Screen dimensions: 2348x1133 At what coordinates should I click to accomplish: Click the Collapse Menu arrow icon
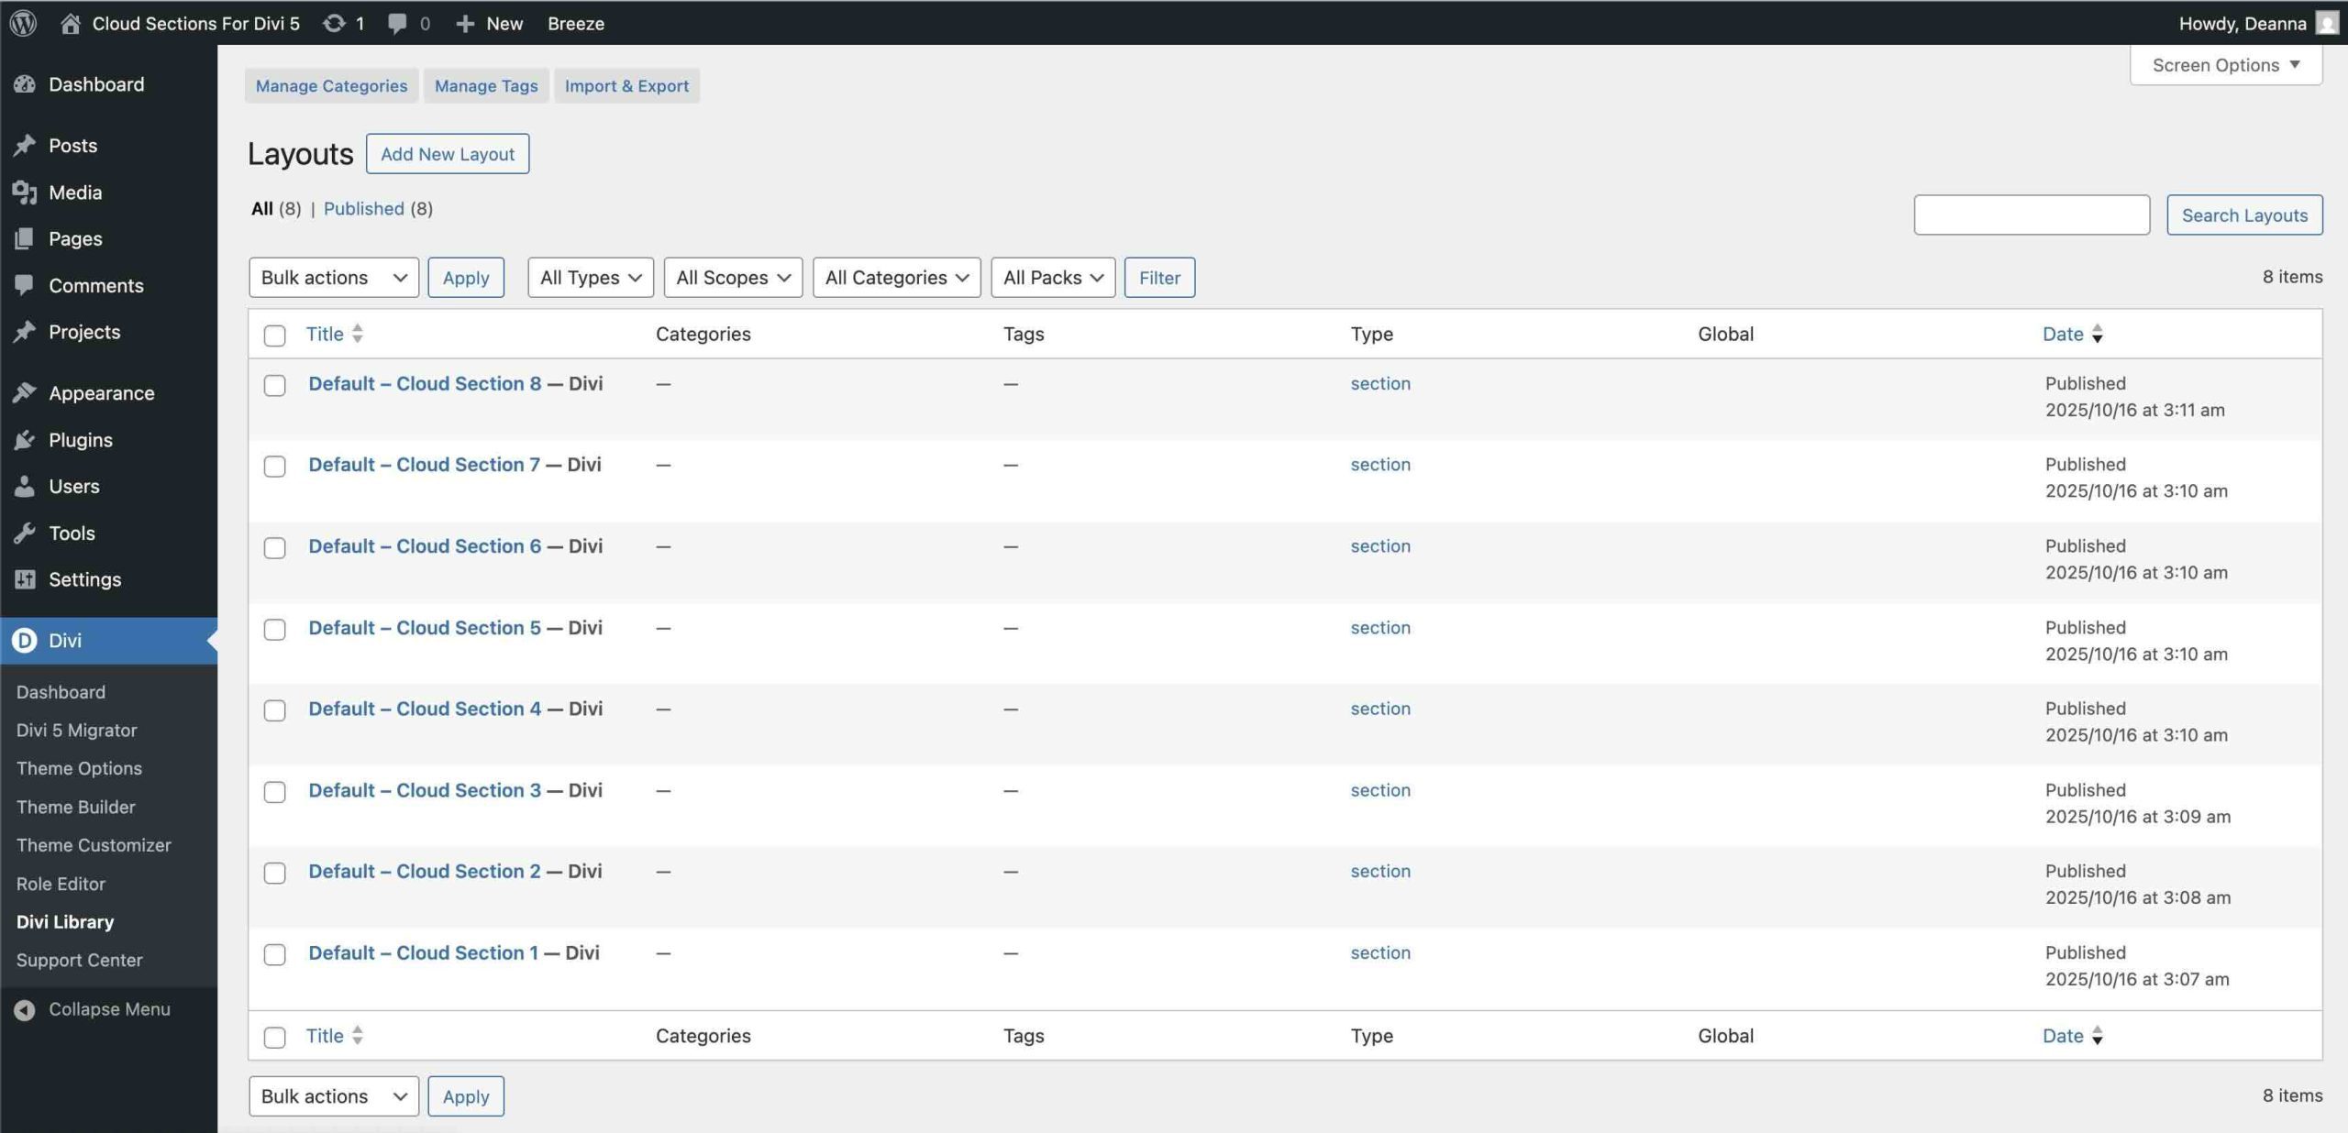point(25,1009)
